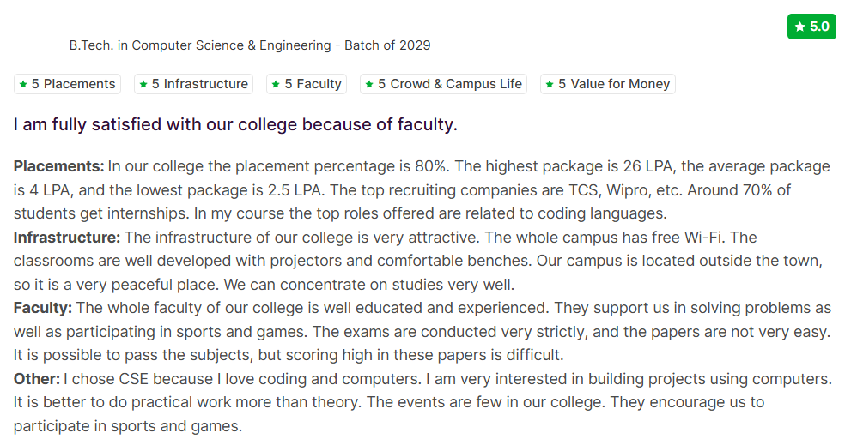Click the star icon on the Placements rating chip
The width and height of the screenshot is (851, 439).
coord(23,84)
